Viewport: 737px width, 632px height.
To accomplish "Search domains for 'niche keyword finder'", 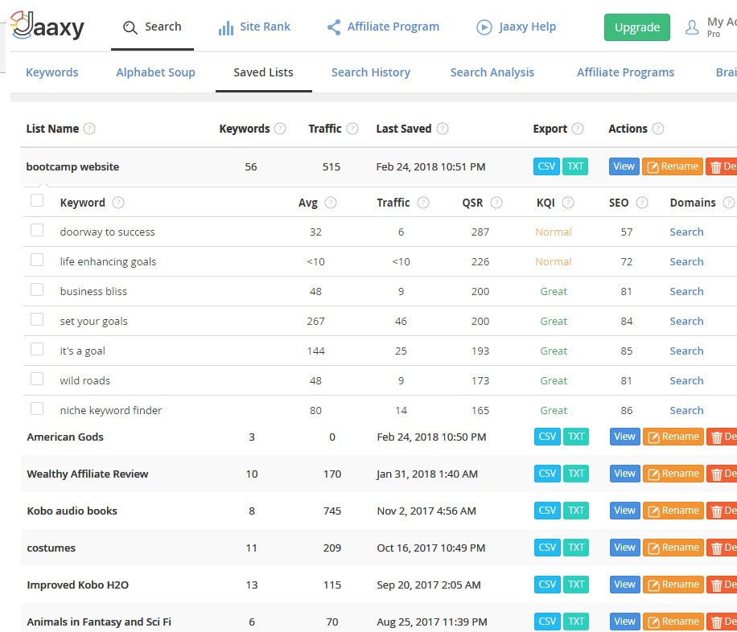I will click(x=686, y=411).
